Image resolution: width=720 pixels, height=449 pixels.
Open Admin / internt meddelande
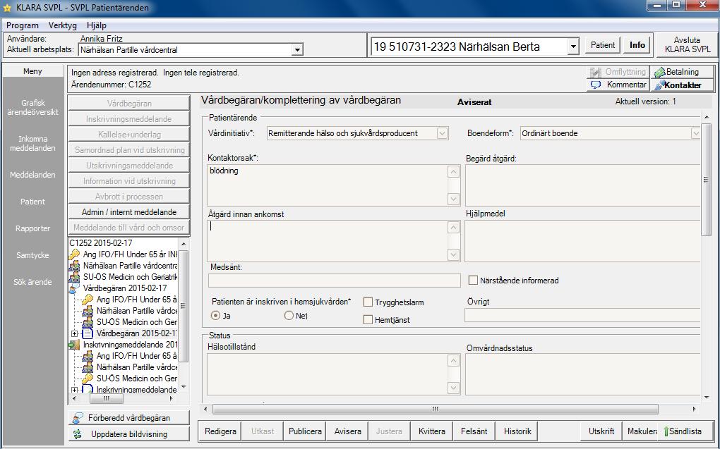pyautogui.click(x=129, y=212)
